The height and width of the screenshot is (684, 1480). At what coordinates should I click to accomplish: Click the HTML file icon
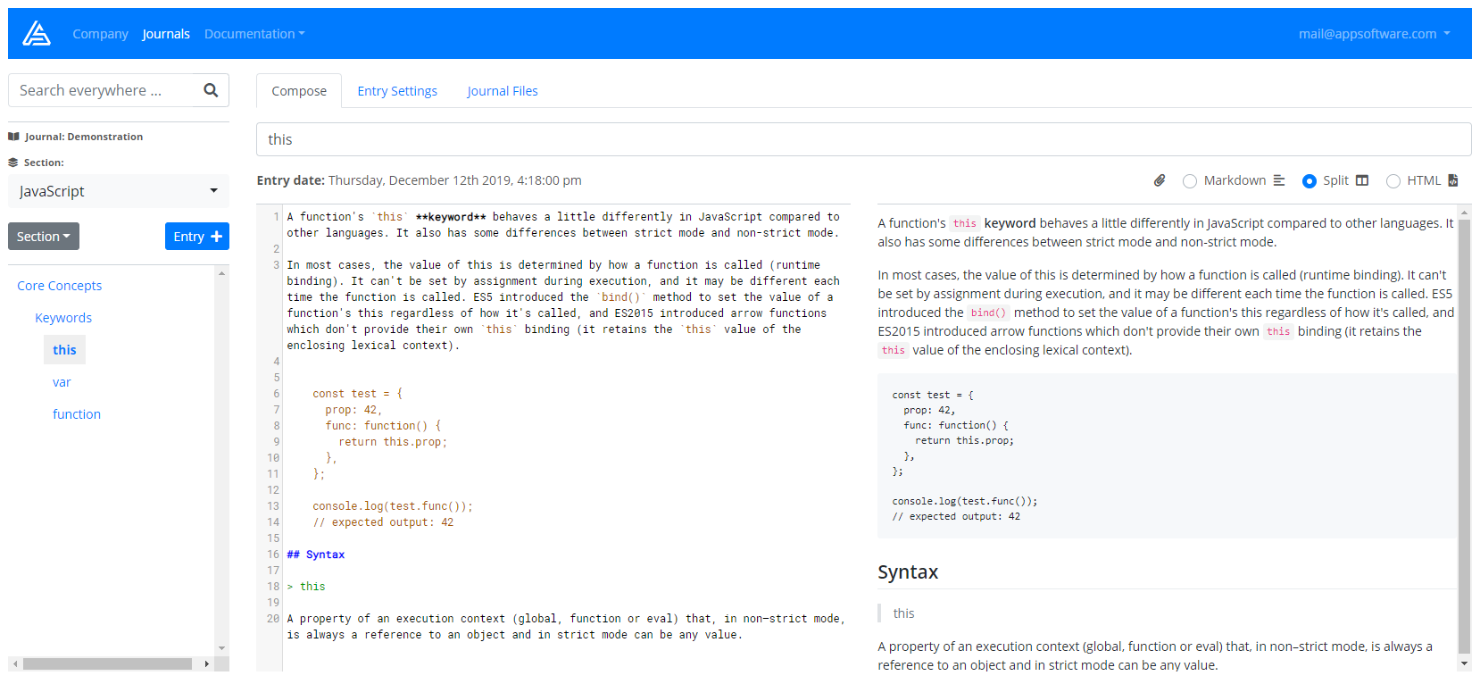[1453, 180]
